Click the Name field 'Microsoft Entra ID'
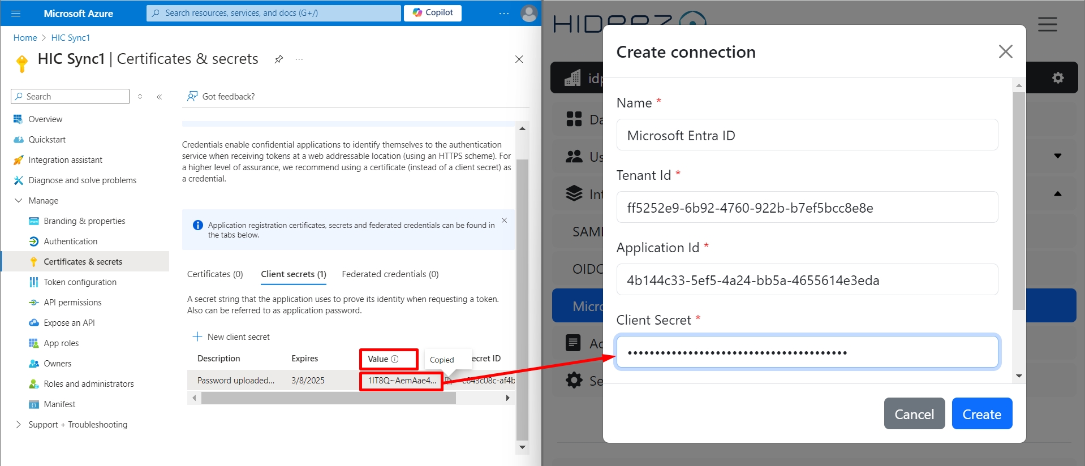This screenshot has height=466, width=1085. (x=807, y=135)
